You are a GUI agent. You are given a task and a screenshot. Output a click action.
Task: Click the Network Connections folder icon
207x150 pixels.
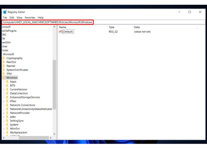point(8,105)
